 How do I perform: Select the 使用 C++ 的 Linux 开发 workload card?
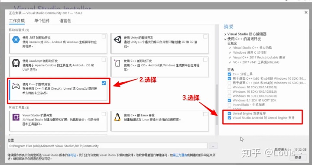coord(159,121)
